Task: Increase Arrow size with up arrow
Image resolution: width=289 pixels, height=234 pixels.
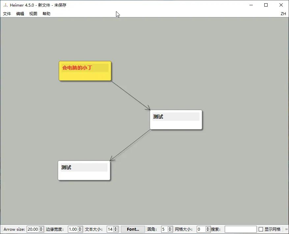Action: 41,228
